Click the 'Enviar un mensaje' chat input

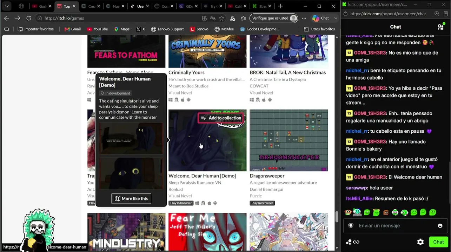click(x=395, y=226)
